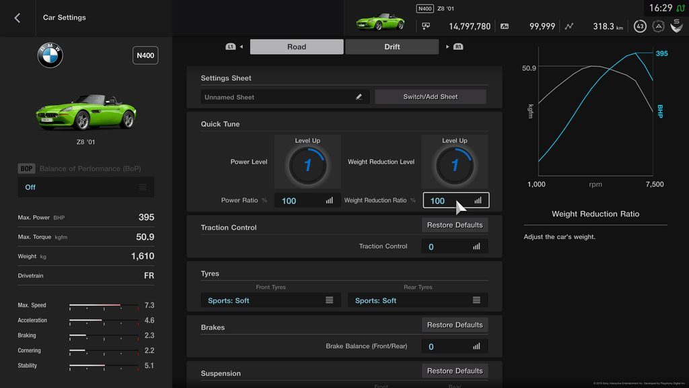Click Restore Defaults for Suspension
Image resolution: width=689 pixels, height=388 pixels.
click(455, 371)
